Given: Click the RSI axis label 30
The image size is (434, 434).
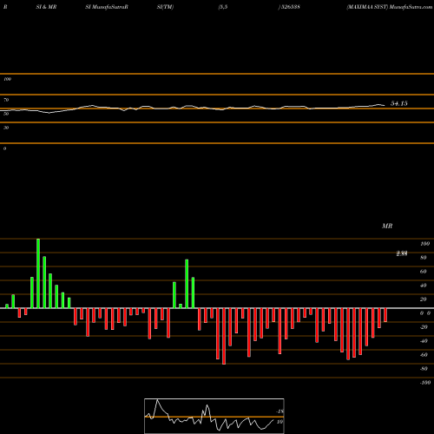Looking at the screenshot, I should (x=6, y=128).
